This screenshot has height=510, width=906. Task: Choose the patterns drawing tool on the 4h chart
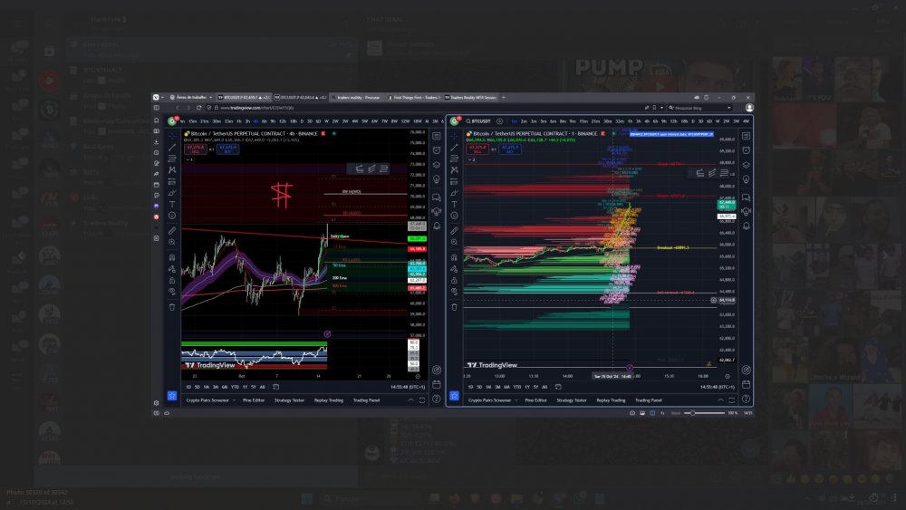(x=172, y=169)
